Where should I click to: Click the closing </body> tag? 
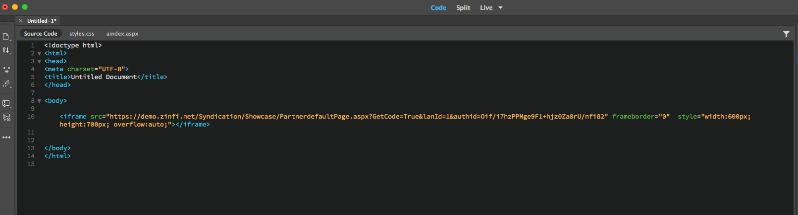coord(57,148)
